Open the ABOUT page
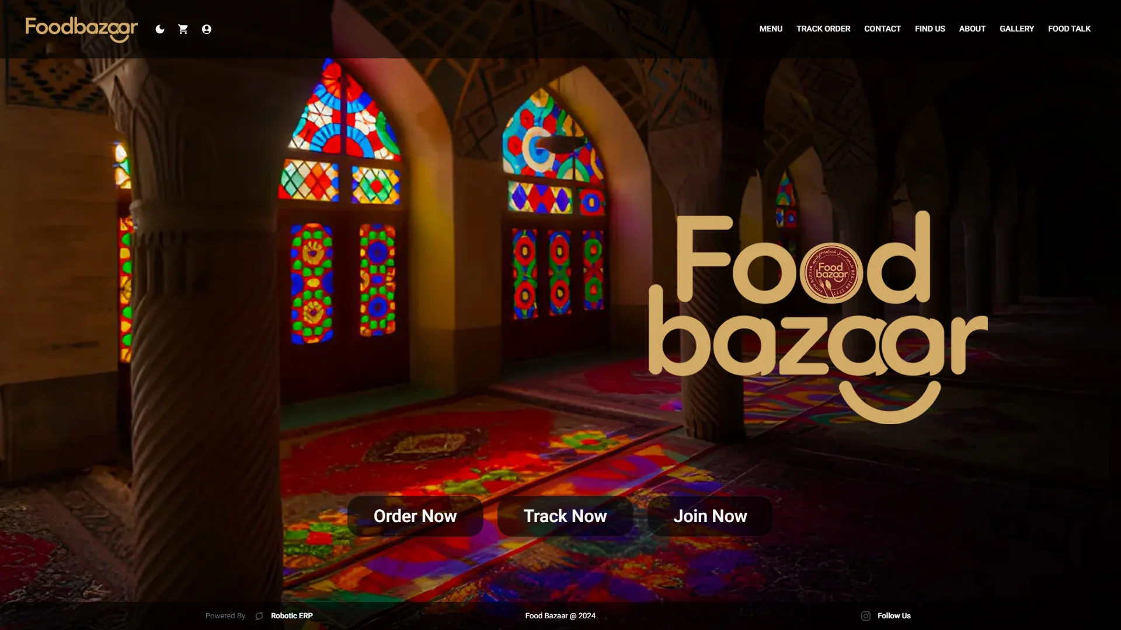Screen dimensions: 1121x630 point(972,29)
